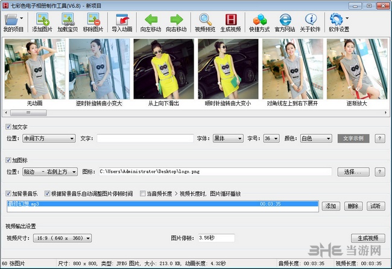Open the 颜色 白色 dropdown
The width and height of the screenshot is (392, 269).
click(316, 138)
